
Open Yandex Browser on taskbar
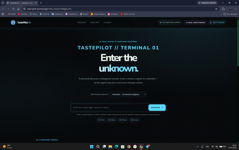[x=135, y=147]
